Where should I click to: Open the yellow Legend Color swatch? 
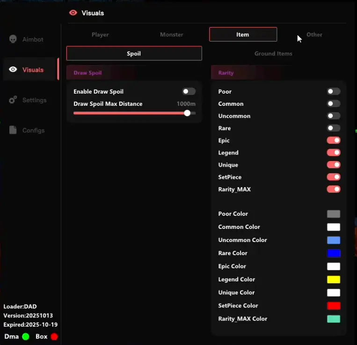coord(333,279)
